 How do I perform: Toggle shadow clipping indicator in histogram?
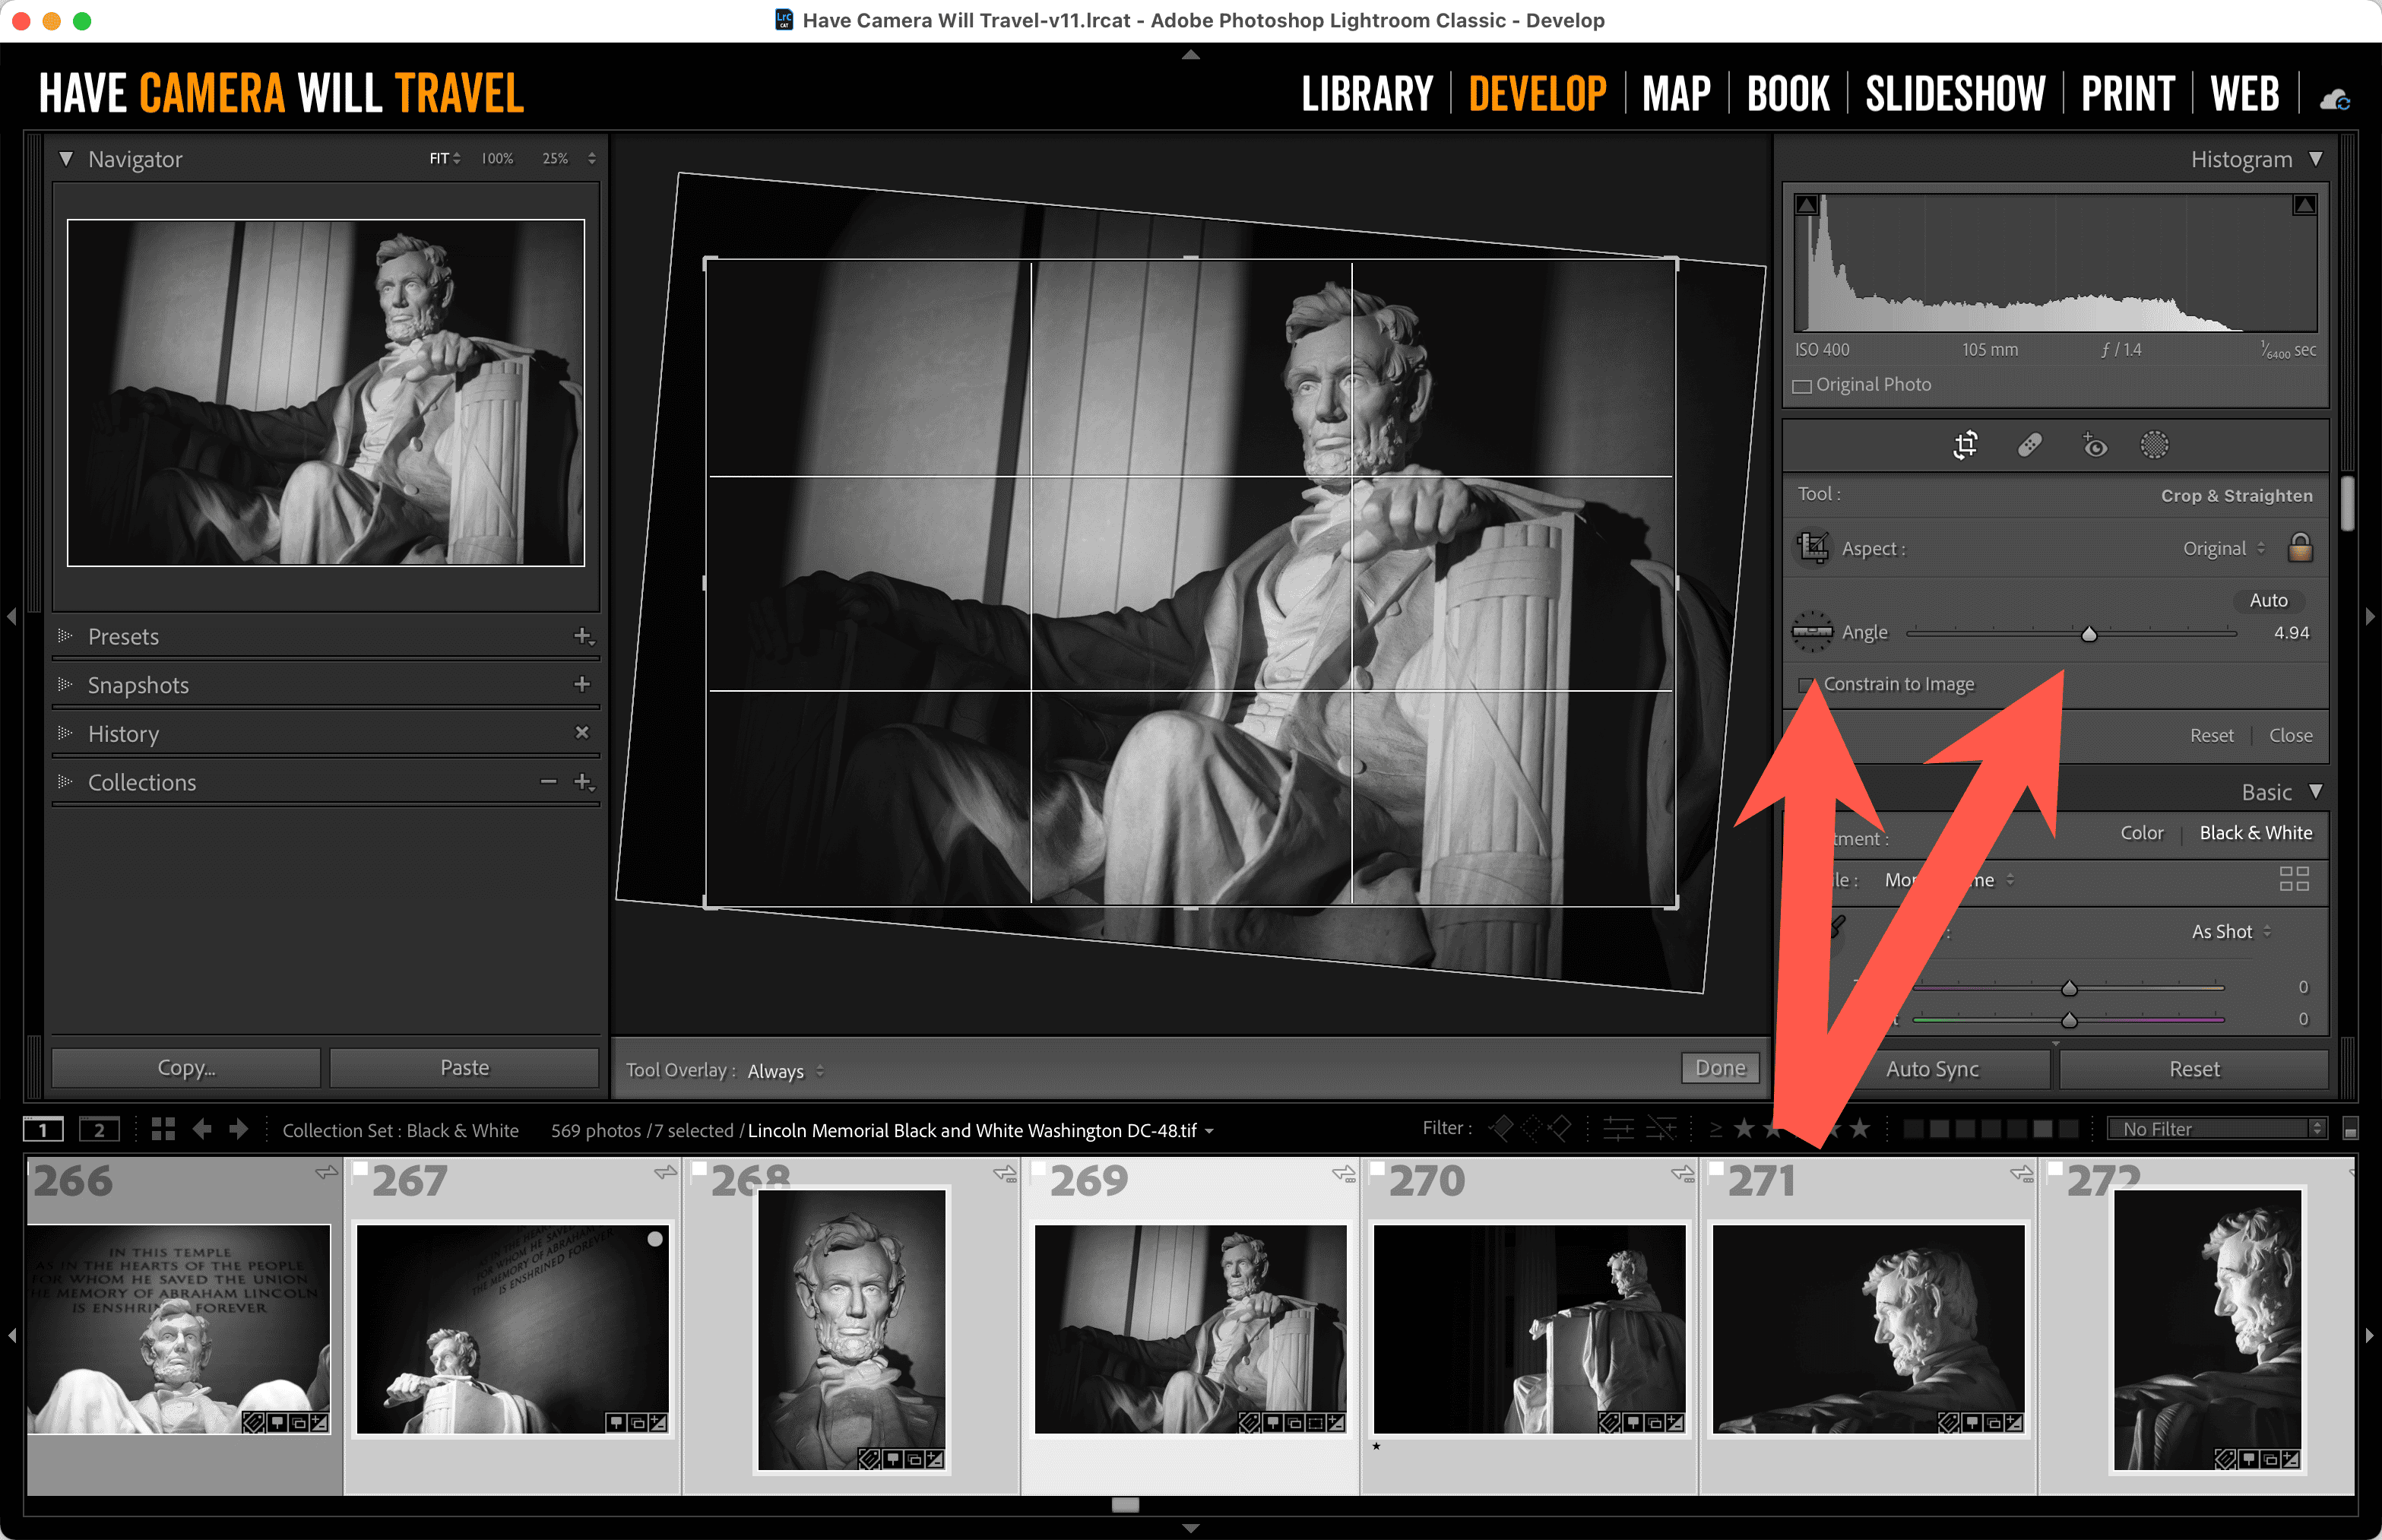coord(1806,205)
